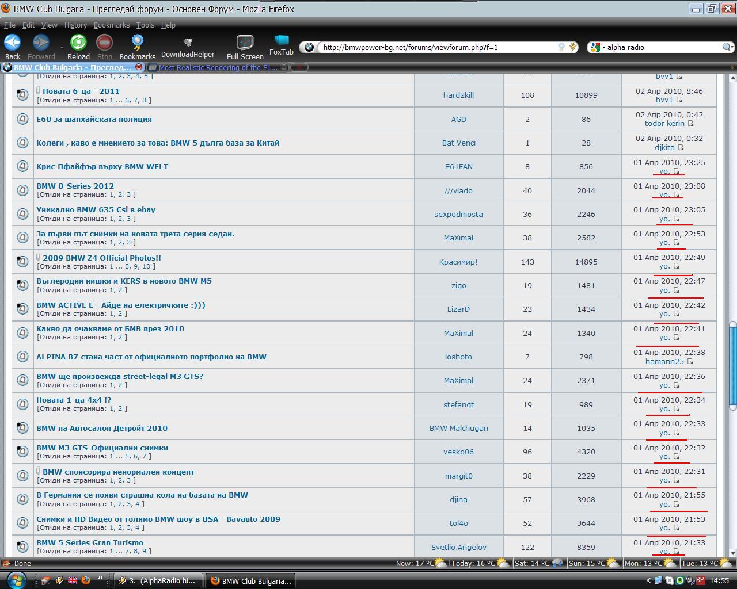Image resolution: width=737 pixels, height=589 pixels.
Task: Expand the Quick Launch overflow chevron
Action: click(101, 577)
